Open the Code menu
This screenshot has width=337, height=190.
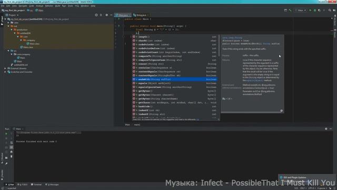coord(32,6)
